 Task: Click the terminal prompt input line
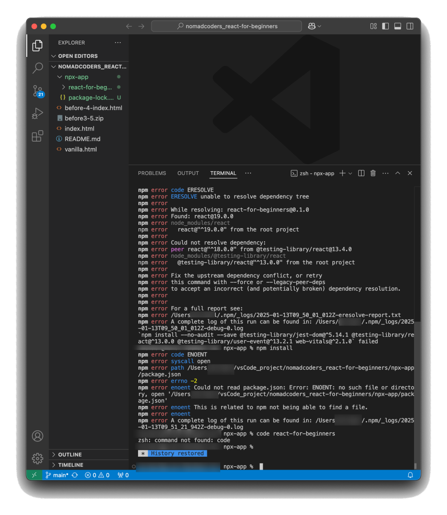coord(276,466)
